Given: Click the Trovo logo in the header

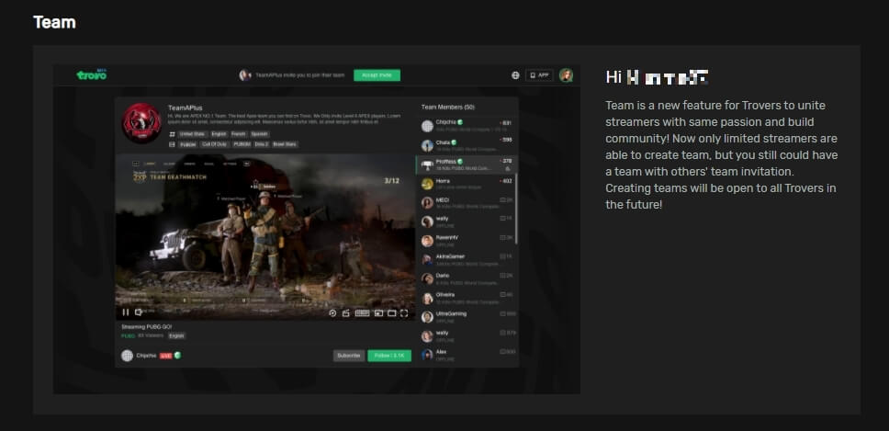Looking at the screenshot, I should coord(91,75).
